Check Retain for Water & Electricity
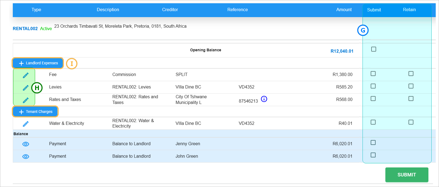The image size is (439, 187). [411, 122]
